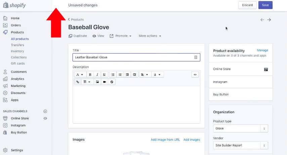287x155 pixels.
Task: Go to Inventory in the products submenu
Action: (17, 51)
